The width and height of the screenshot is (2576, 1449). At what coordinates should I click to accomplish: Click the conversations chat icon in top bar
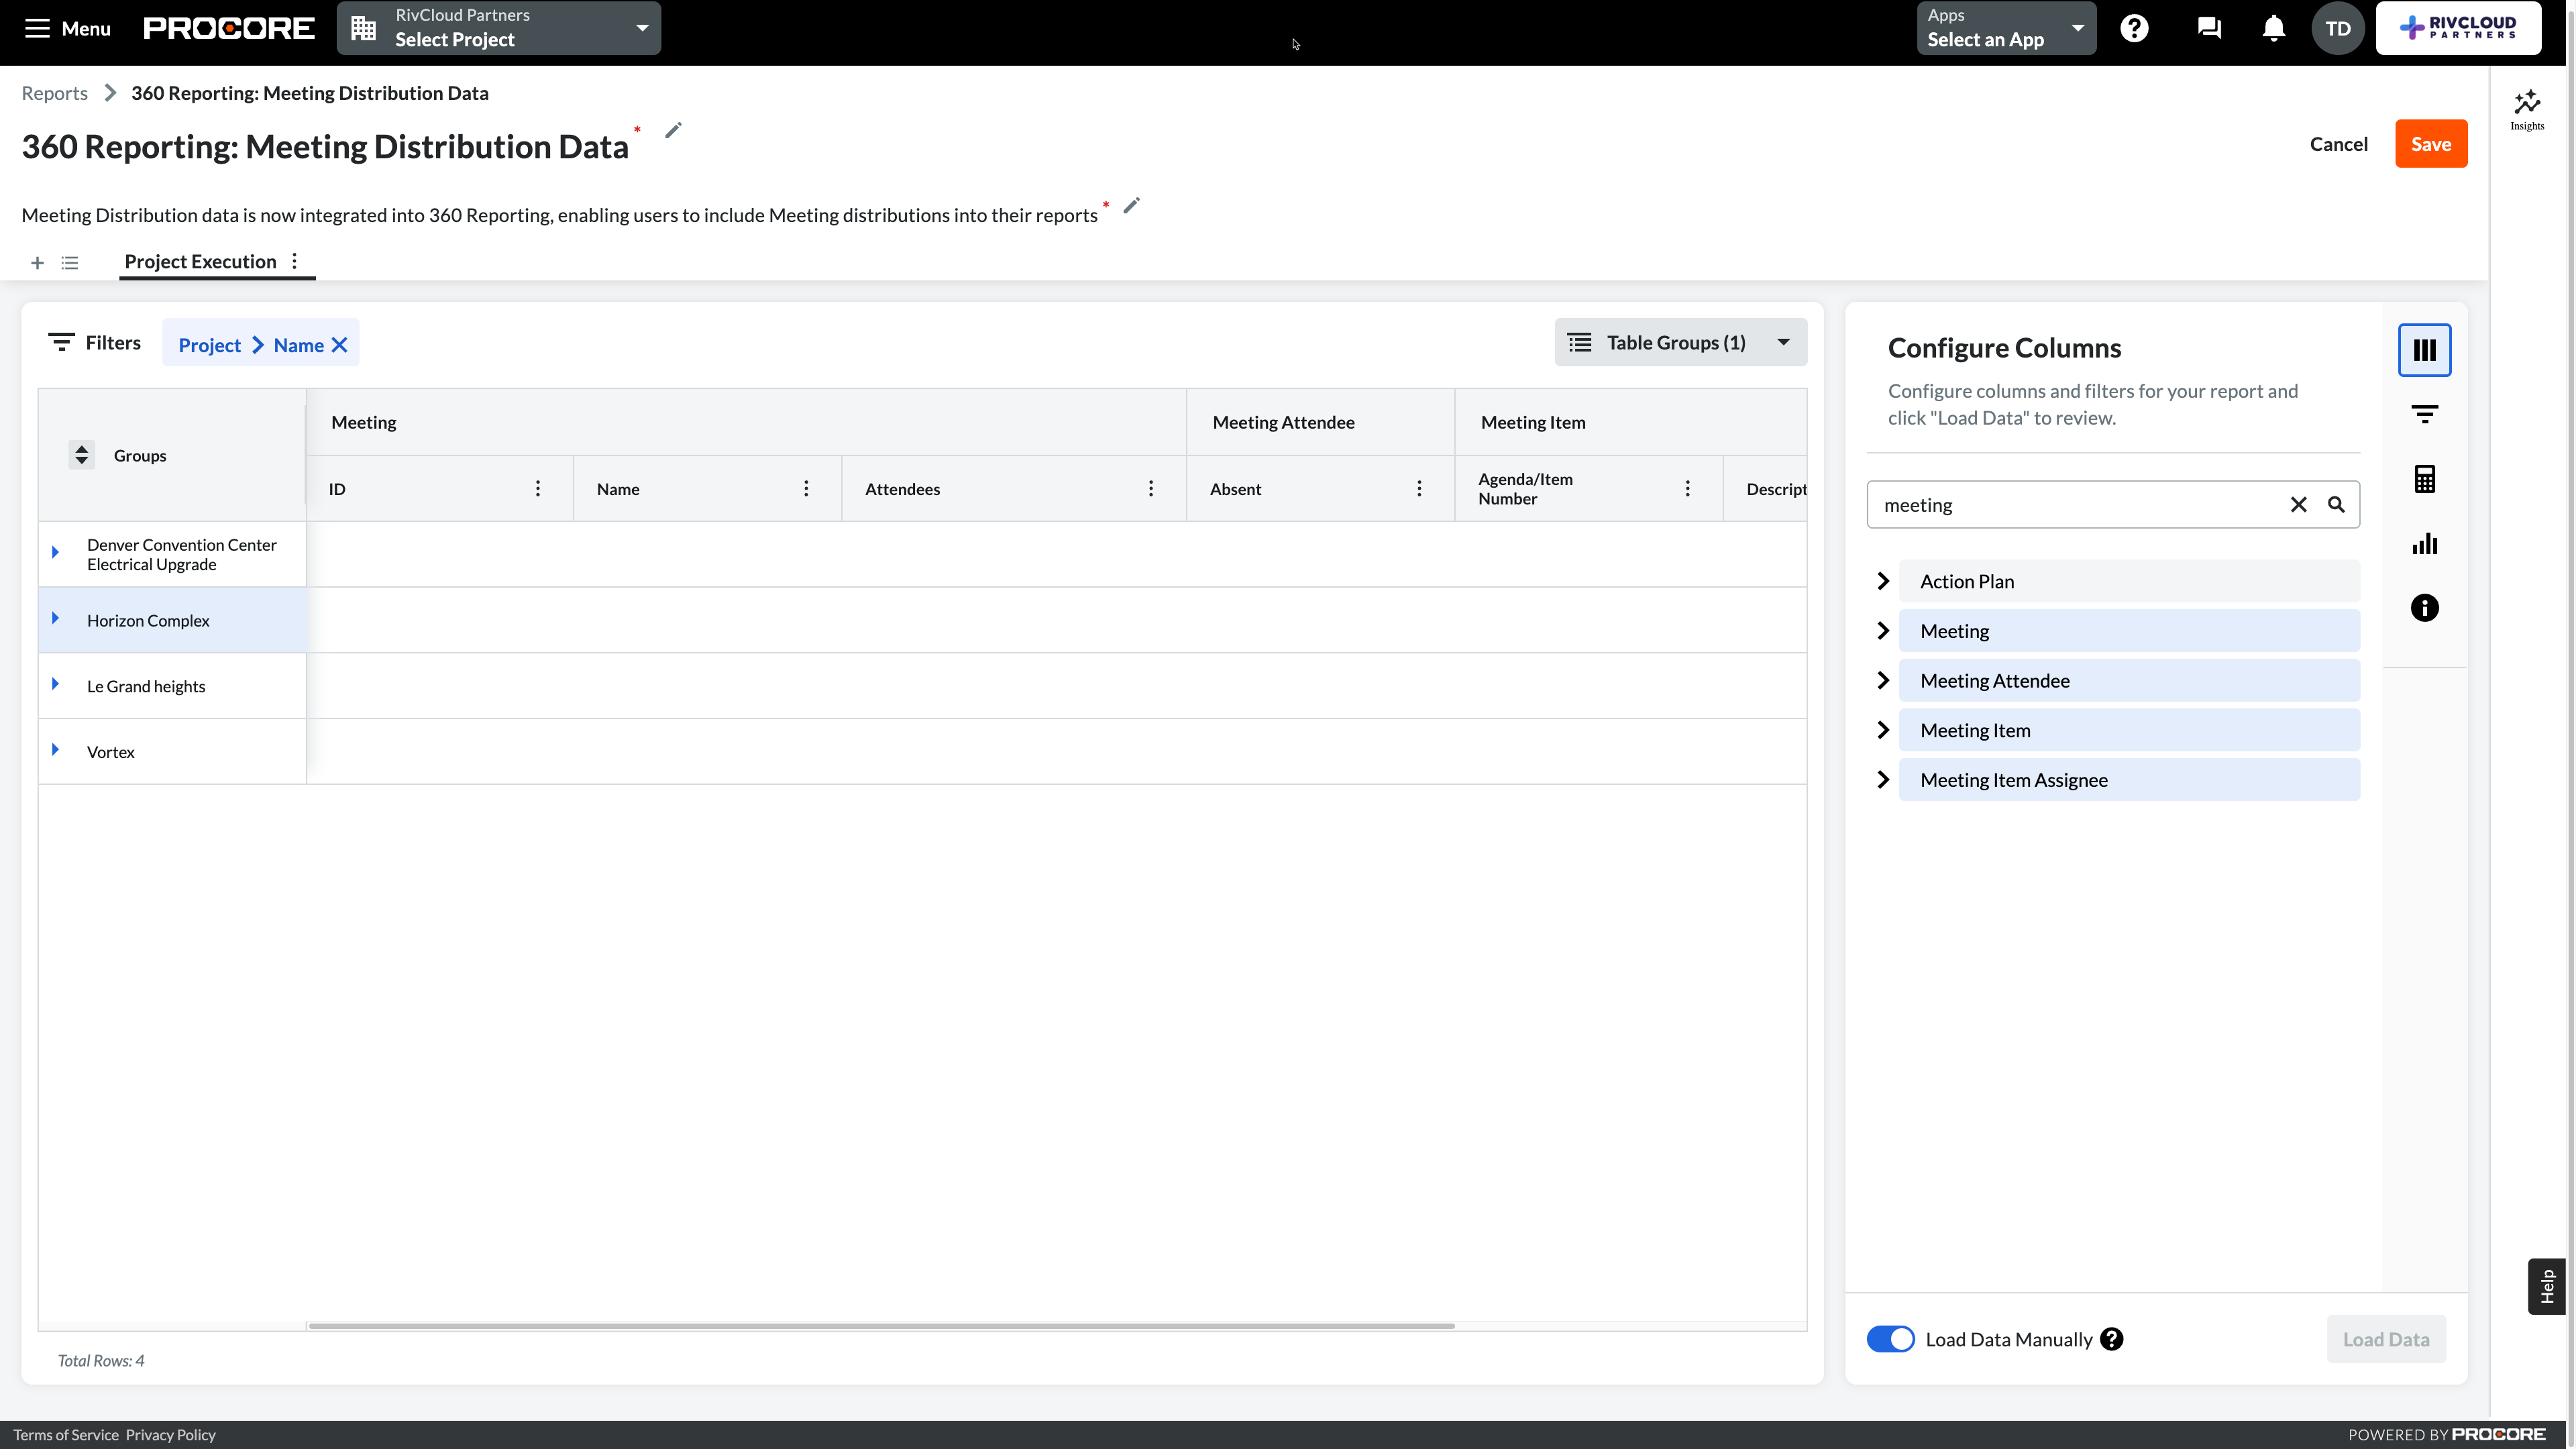click(x=2208, y=28)
